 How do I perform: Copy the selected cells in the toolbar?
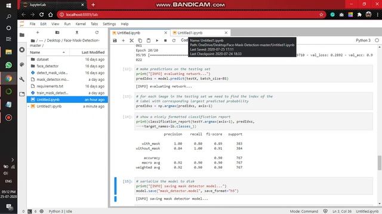pyautogui.click(x=140, y=40)
